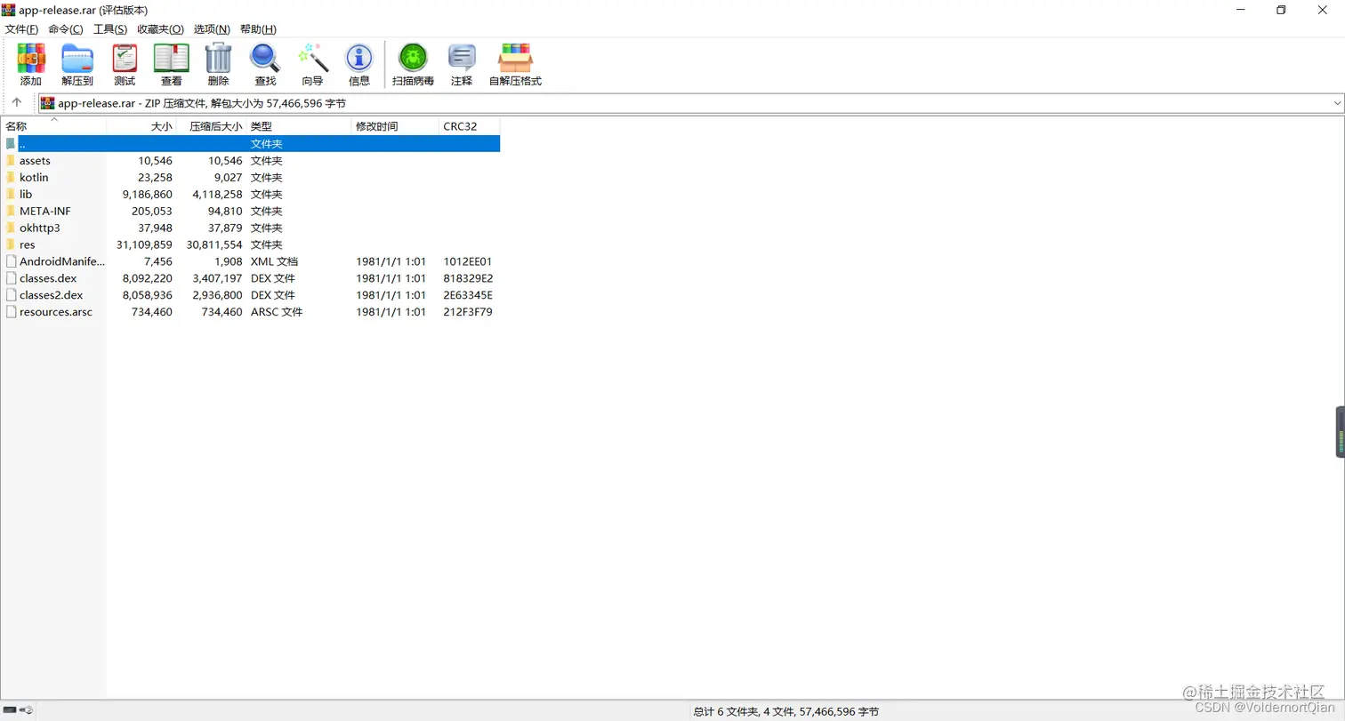1345x721 pixels.
Task: Sort by Size (大小) column header
Action: pos(141,126)
